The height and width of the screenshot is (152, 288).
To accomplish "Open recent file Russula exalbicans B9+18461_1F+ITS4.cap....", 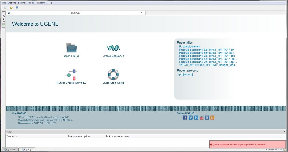I will [x=208, y=62].
